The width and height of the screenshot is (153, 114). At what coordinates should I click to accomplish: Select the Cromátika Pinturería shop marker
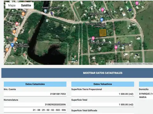click(102, 20)
